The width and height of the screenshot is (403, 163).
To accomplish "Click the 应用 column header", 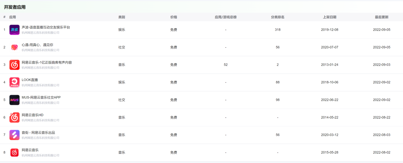I will pos(12,17).
